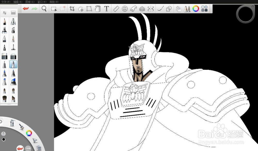Click the lagoon file pages icon
Viewport: 258px width, 151px height.
[39, 148]
